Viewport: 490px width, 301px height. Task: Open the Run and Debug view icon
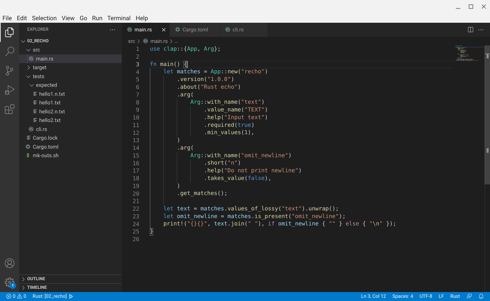point(10,90)
